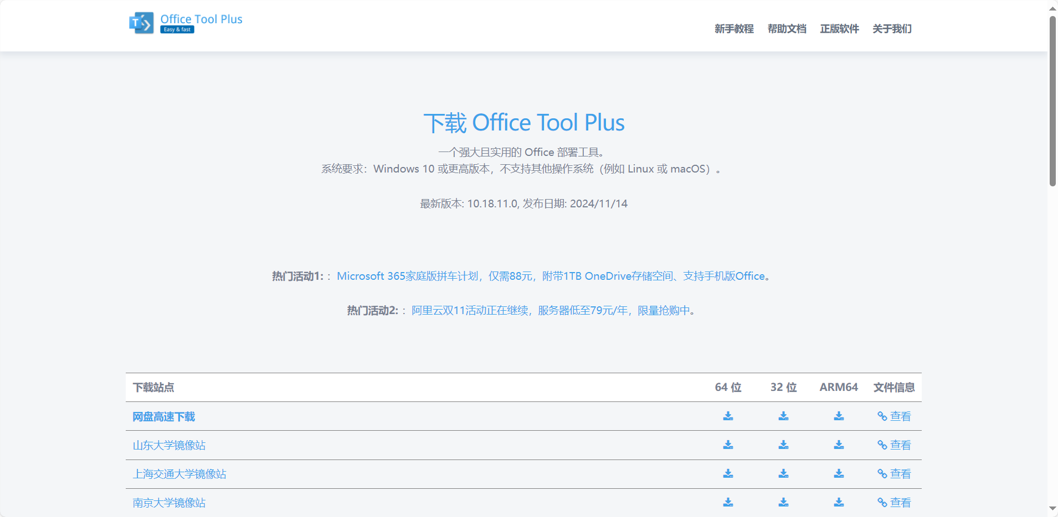Download ARM64 from 山东大学镜像站 row

click(x=839, y=445)
